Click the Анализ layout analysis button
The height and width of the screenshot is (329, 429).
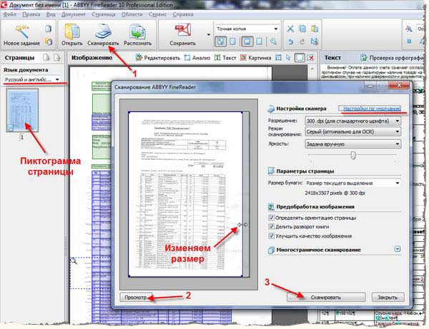pos(197,58)
